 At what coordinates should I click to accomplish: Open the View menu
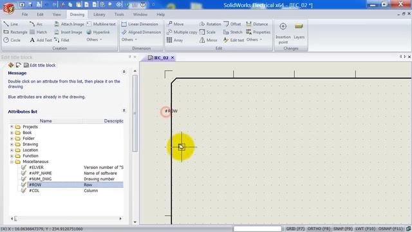57,14
